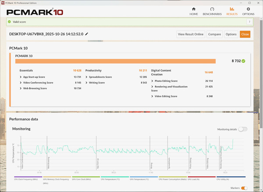The height and width of the screenshot is (192, 263).
Task: Click the Productivity heading
Action: tap(93, 70)
